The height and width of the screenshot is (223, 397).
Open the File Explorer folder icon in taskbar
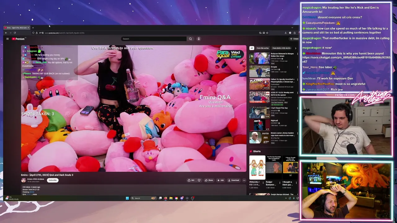pyautogui.click(x=171, y=198)
